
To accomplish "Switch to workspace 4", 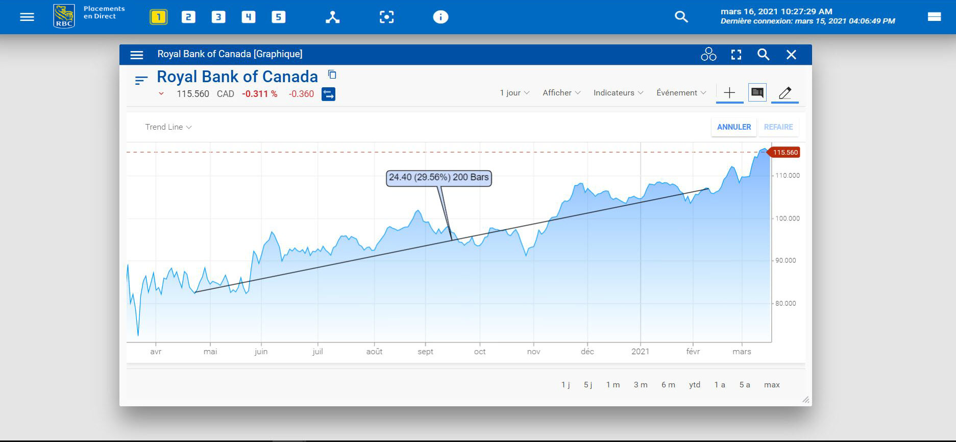I will pos(248,17).
